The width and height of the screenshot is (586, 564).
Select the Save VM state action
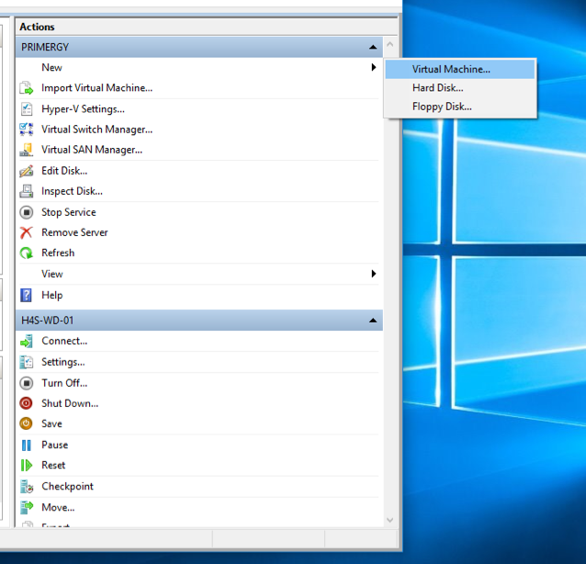pos(51,423)
